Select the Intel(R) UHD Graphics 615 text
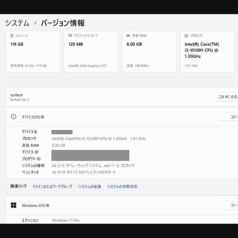 [x=87, y=66]
